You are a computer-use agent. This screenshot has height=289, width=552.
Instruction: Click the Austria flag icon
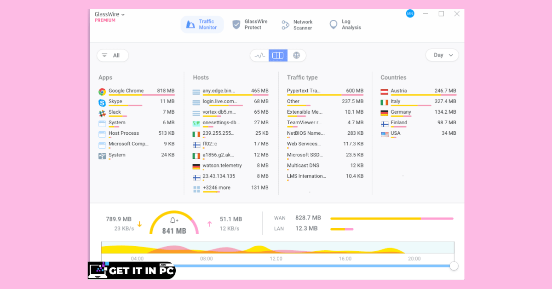coord(385,92)
